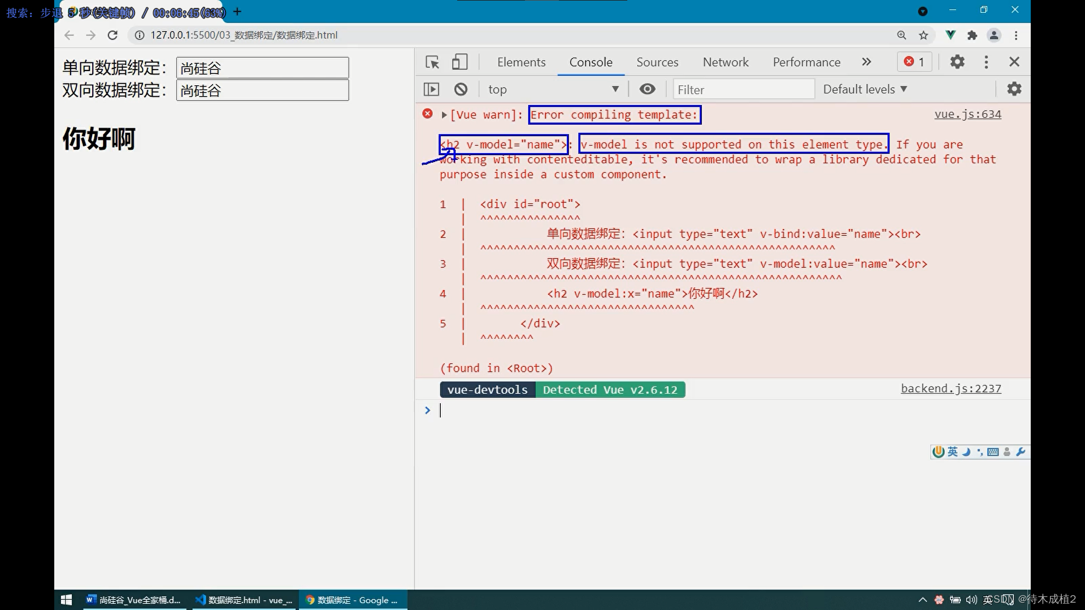The image size is (1085, 610).
Task: Switch to the Chrome taskbar item
Action: pos(353,600)
